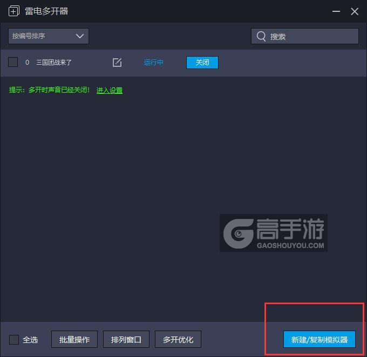Click the 排列窗口 button
The width and height of the screenshot is (367, 357).
click(x=126, y=339)
